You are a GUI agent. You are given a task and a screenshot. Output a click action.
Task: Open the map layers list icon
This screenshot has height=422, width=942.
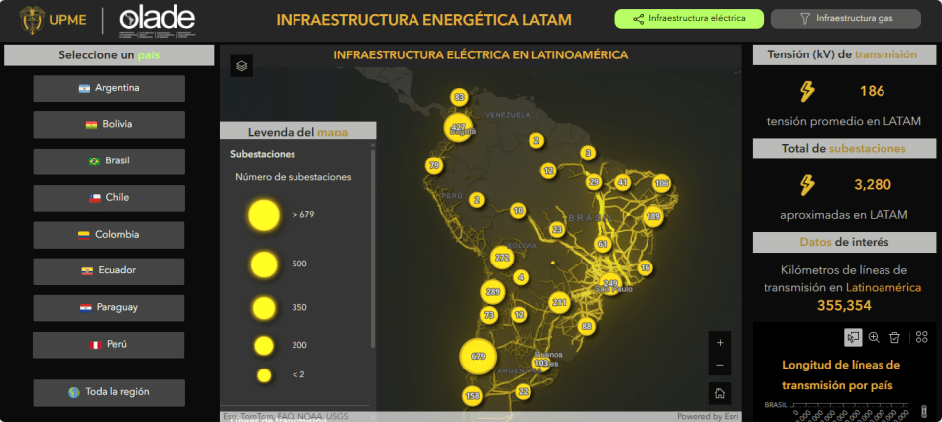point(243,65)
